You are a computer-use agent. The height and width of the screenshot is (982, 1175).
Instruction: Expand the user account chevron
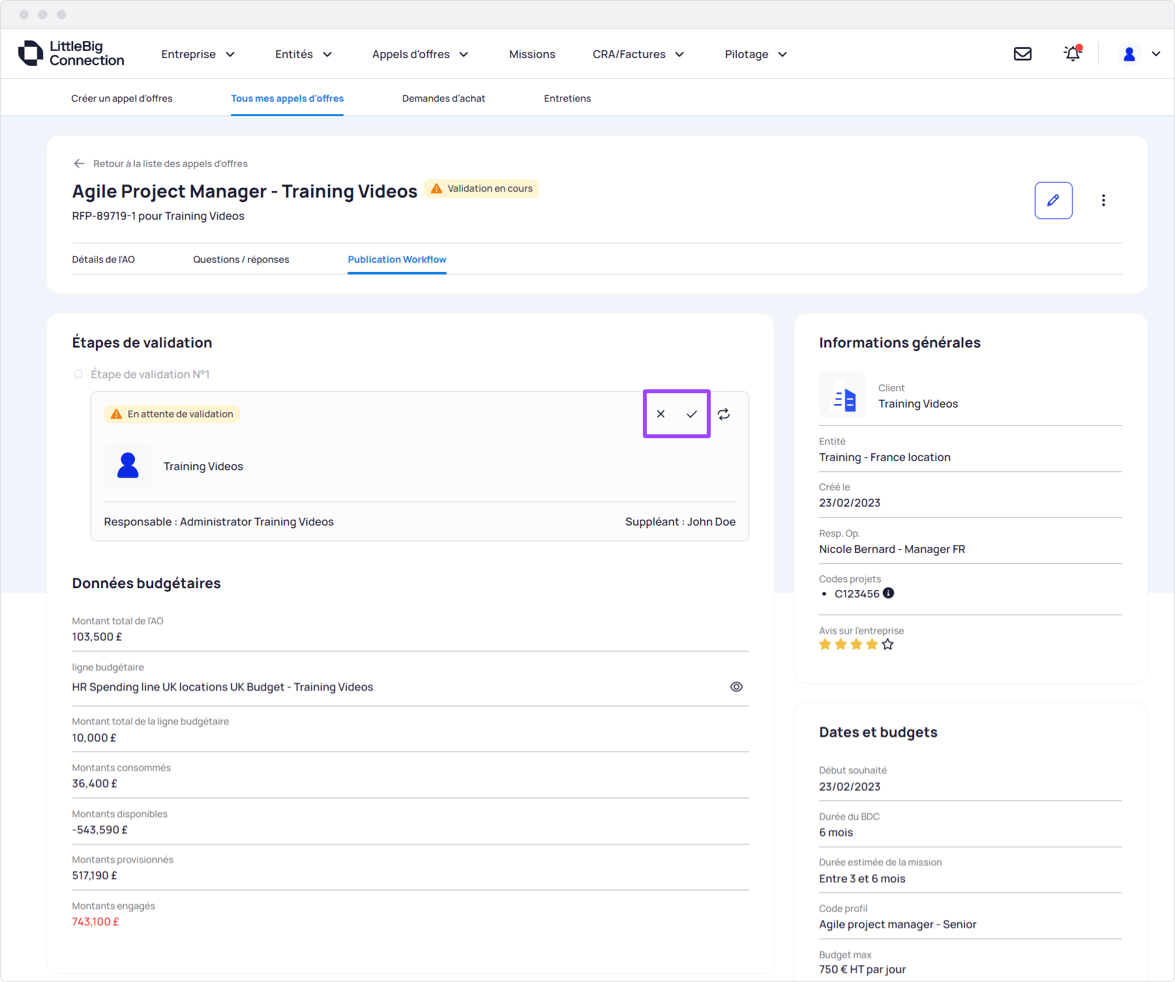coord(1156,54)
